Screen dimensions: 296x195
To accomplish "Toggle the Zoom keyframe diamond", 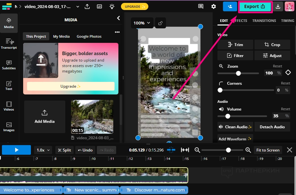I will (288, 73).
